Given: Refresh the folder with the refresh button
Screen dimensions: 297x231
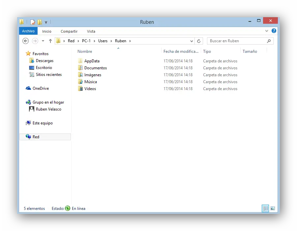Looking at the screenshot, I should pos(199,41).
